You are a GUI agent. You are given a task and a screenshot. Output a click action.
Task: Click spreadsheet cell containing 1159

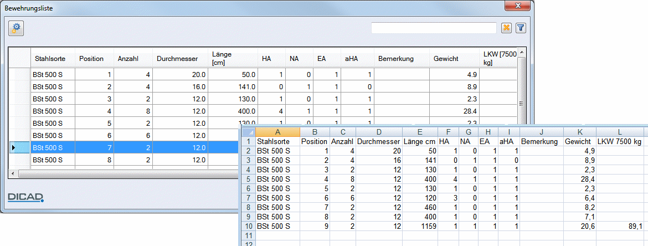point(419,226)
